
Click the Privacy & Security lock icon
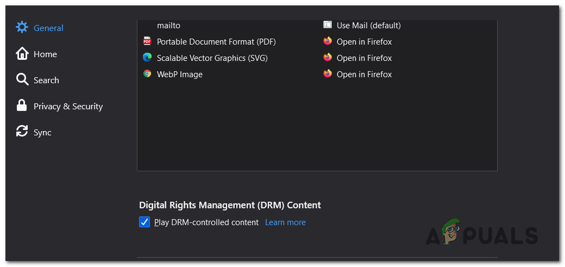tap(22, 106)
